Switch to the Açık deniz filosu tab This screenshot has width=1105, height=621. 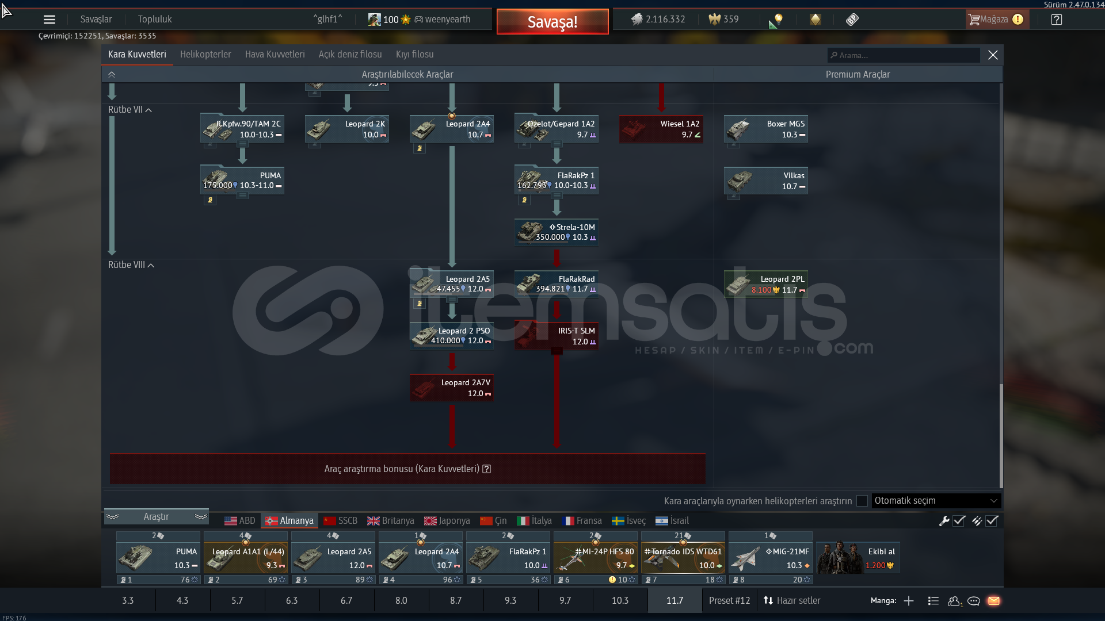coord(350,55)
